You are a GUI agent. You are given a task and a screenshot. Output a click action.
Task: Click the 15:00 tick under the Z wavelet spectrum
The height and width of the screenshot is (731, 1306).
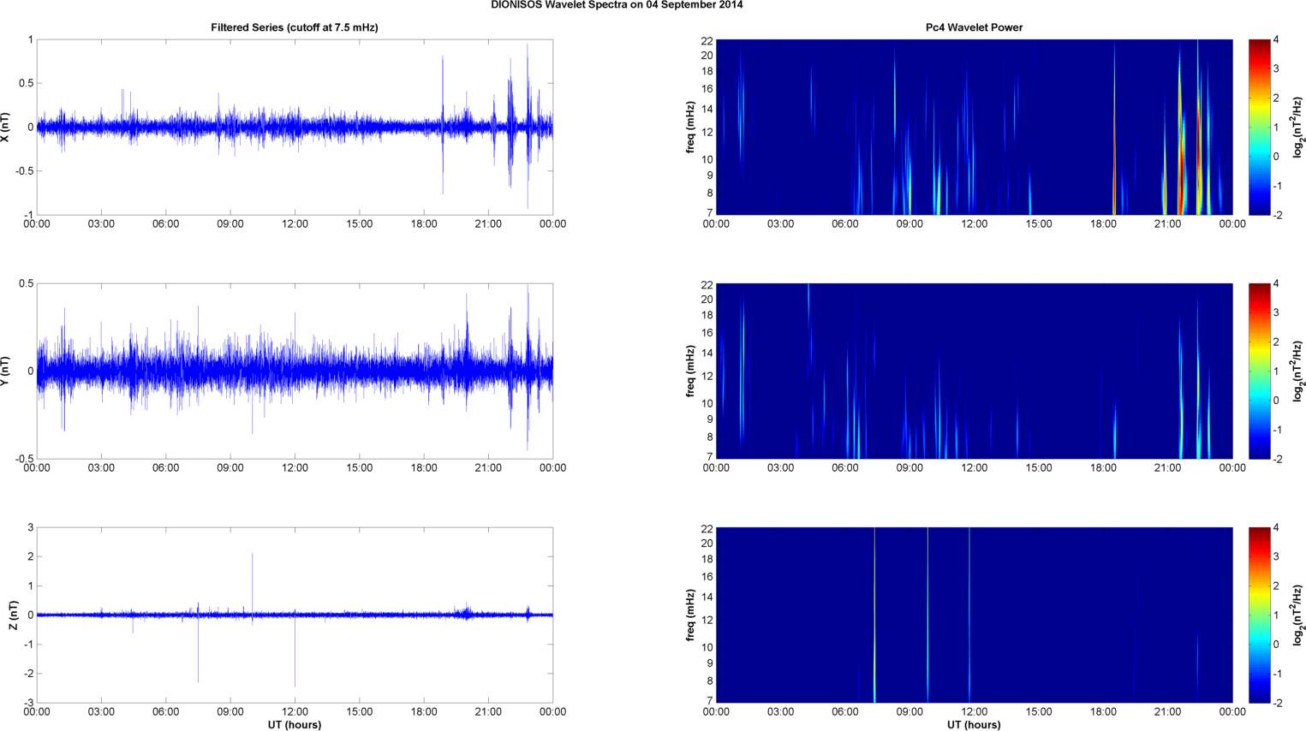tap(1039, 712)
